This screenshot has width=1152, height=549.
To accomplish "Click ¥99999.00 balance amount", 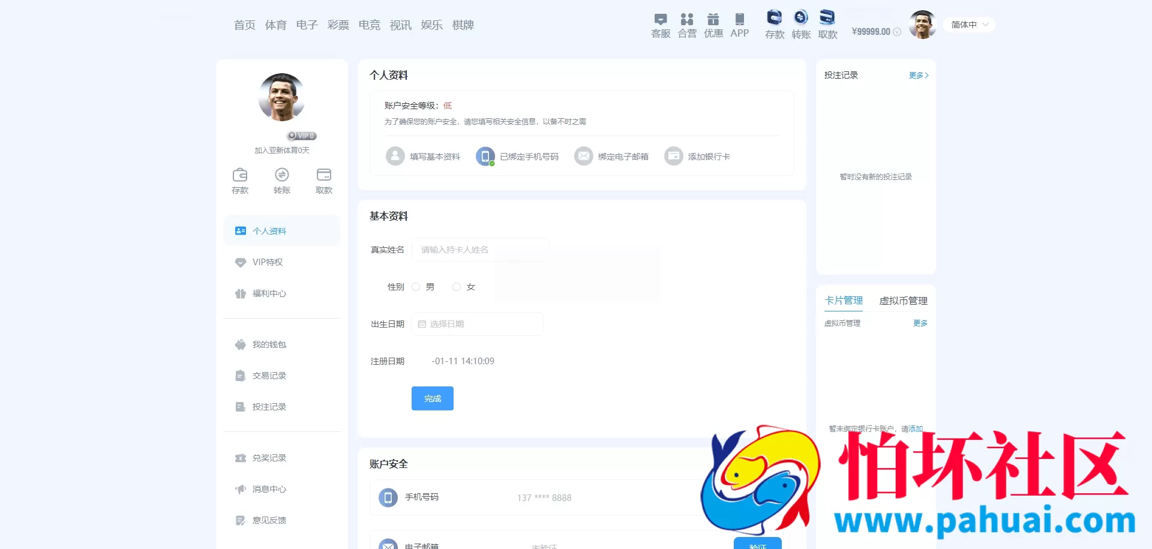I will tap(871, 32).
